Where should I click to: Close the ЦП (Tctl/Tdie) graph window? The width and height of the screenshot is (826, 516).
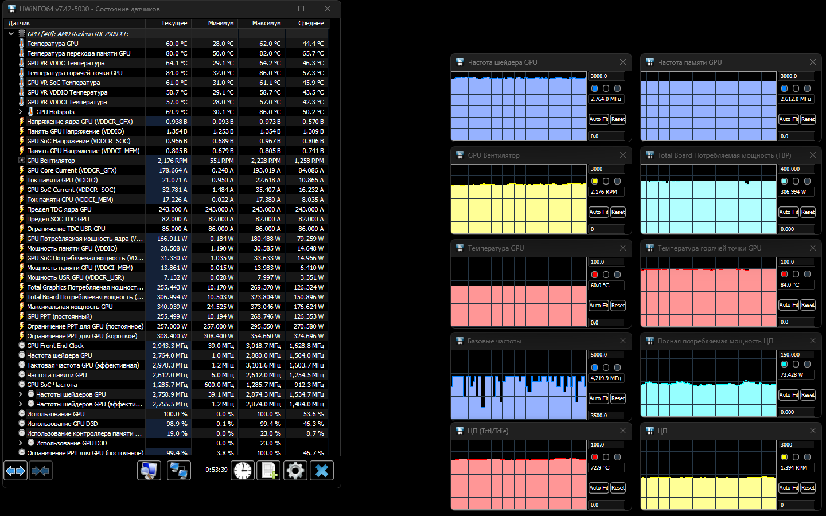[x=623, y=431]
